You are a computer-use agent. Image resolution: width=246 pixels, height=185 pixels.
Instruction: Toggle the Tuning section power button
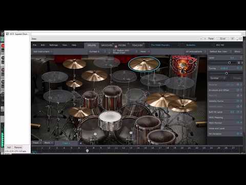coord(238,68)
